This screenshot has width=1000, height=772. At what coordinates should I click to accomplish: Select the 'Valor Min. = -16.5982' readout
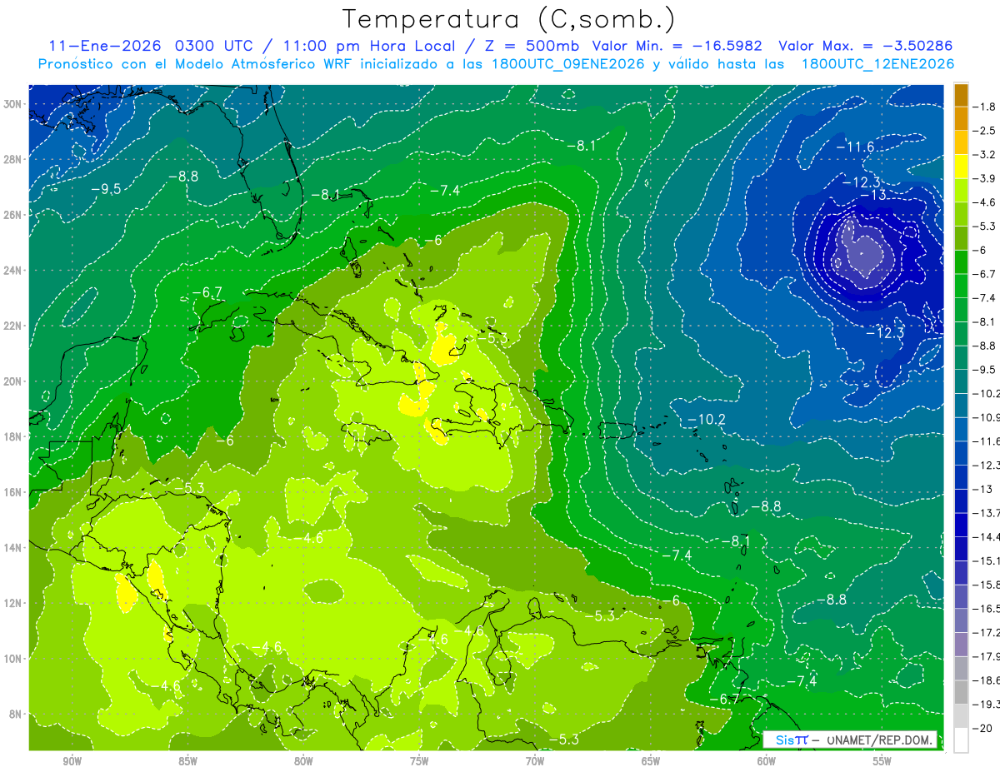click(x=677, y=46)
